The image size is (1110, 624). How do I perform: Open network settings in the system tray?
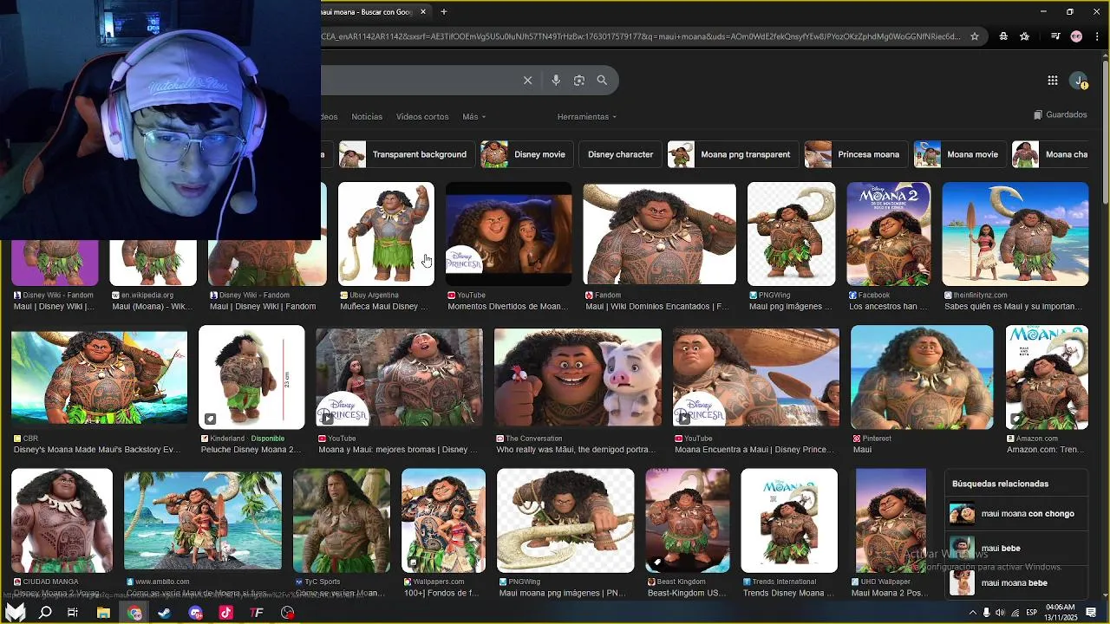click(x=1015, y=613)
